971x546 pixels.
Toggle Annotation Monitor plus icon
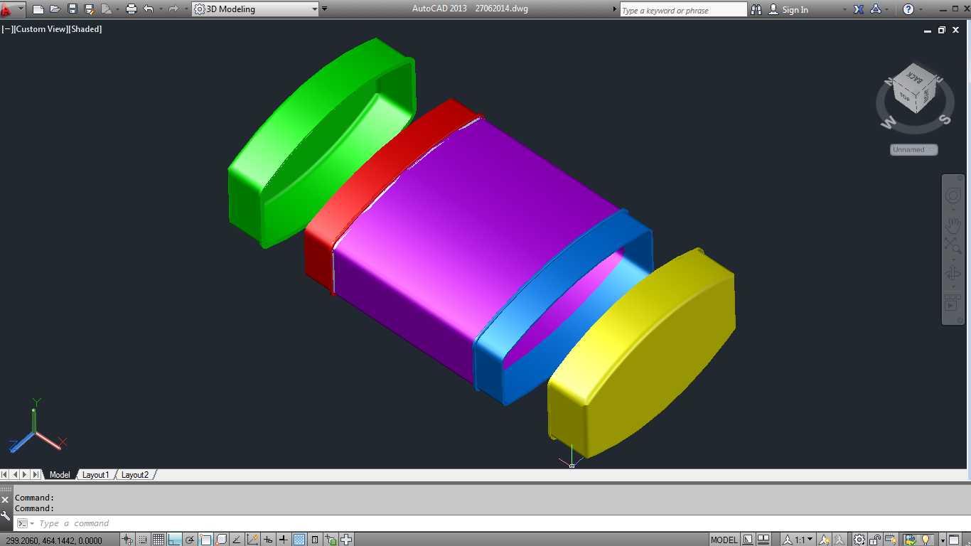[x=346, y=539]
